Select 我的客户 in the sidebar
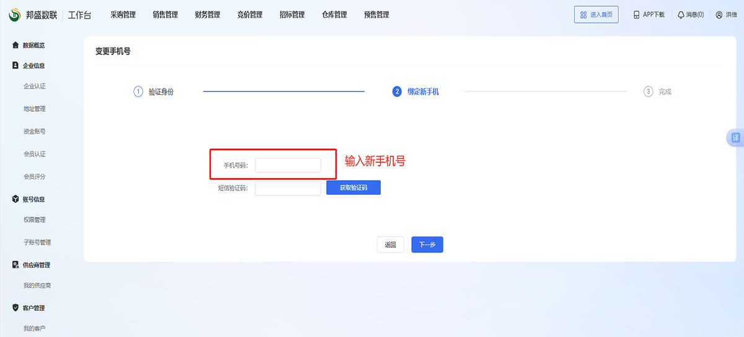The height and width of the screenshot is (337, 744). (35, 328)
